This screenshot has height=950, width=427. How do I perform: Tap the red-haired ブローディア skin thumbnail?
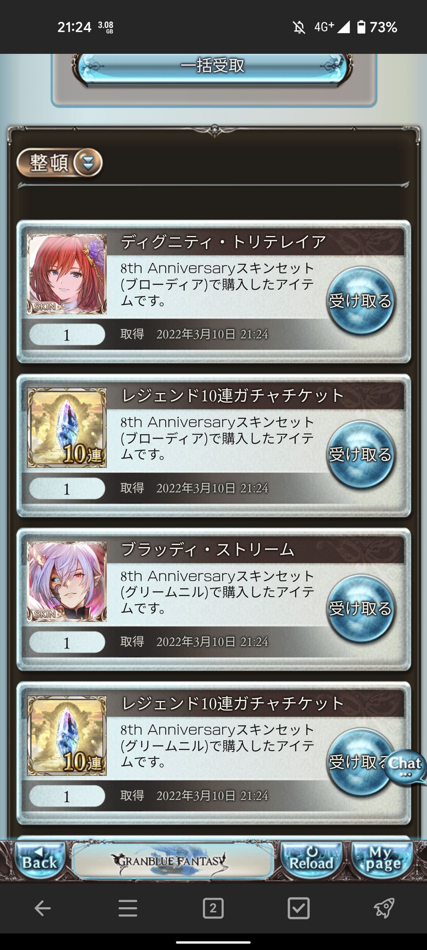[67, 274]
